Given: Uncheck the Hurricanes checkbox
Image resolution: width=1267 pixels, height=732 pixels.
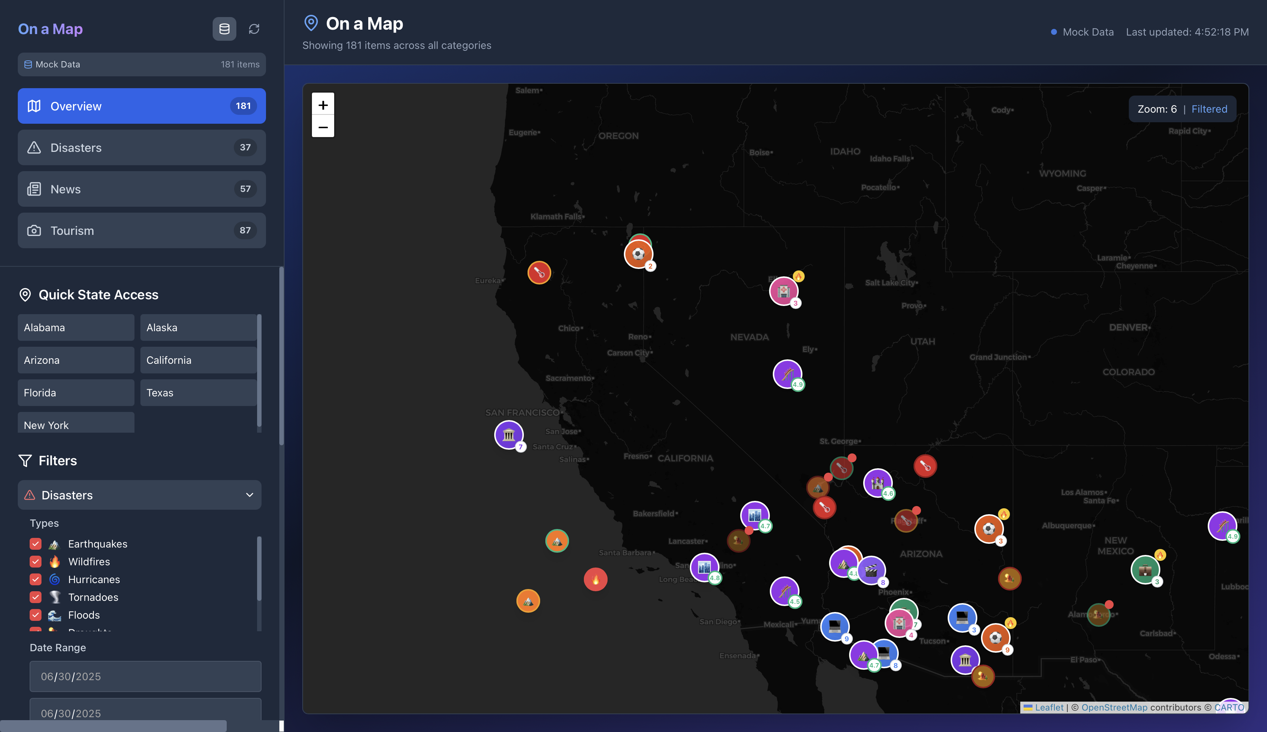Looking at the screenshot, I should point(36,579).
